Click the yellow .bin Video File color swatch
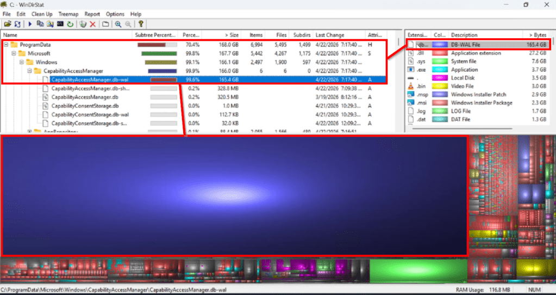The width and height of the screenshot is (556, 295). point(440,86)
